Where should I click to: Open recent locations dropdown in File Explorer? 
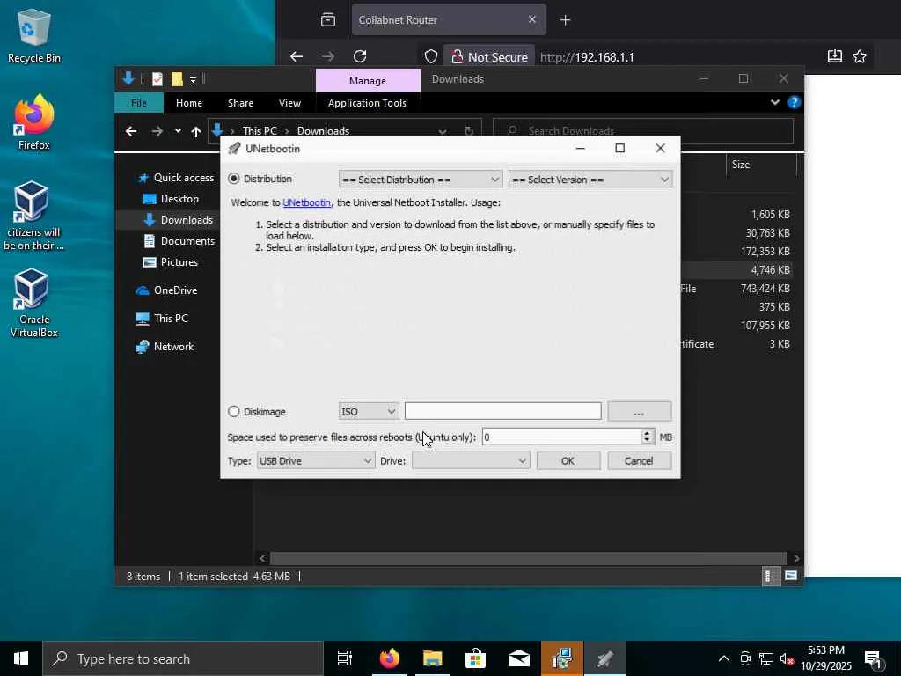tap(178, 131)
